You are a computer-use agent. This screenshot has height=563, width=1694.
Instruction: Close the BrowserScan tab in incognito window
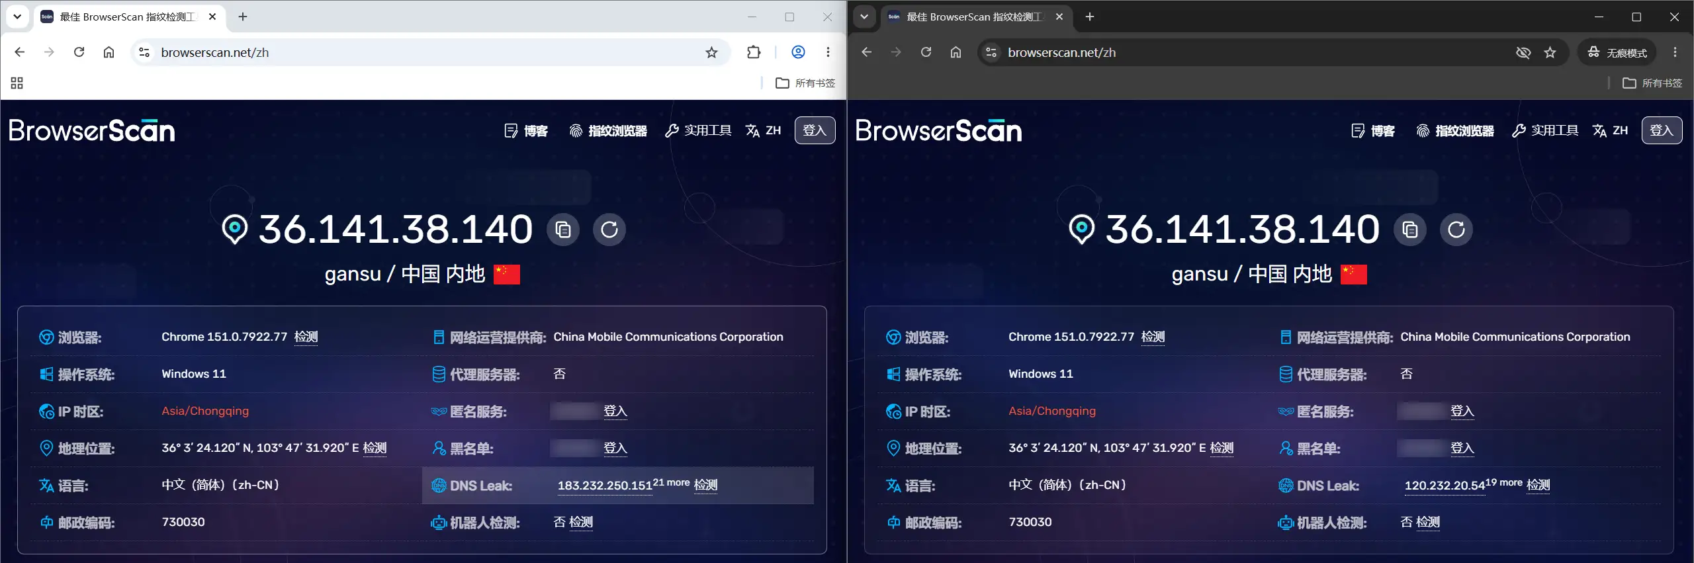[1059, 17]
